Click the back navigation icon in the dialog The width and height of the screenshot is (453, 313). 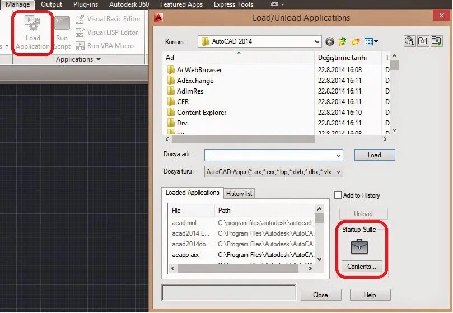pyautogui.click(x=330, y=41)
